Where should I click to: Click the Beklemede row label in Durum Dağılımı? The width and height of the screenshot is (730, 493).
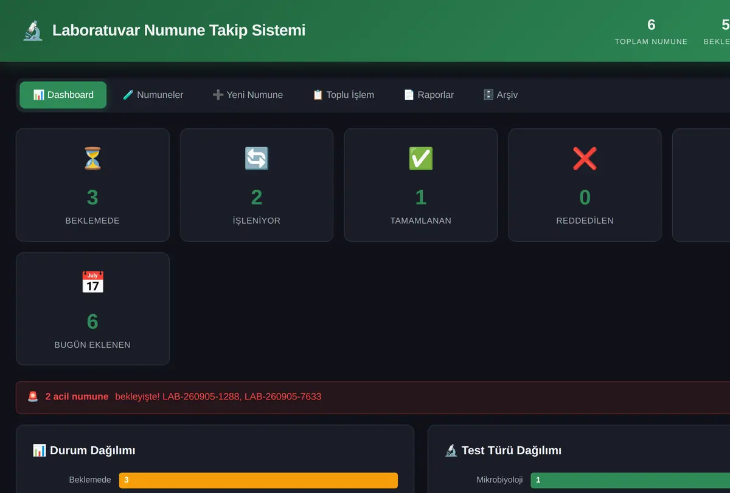[90, 480]
